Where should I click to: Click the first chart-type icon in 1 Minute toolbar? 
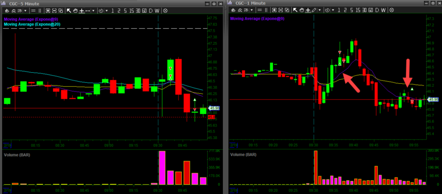[x=233, y=10]
